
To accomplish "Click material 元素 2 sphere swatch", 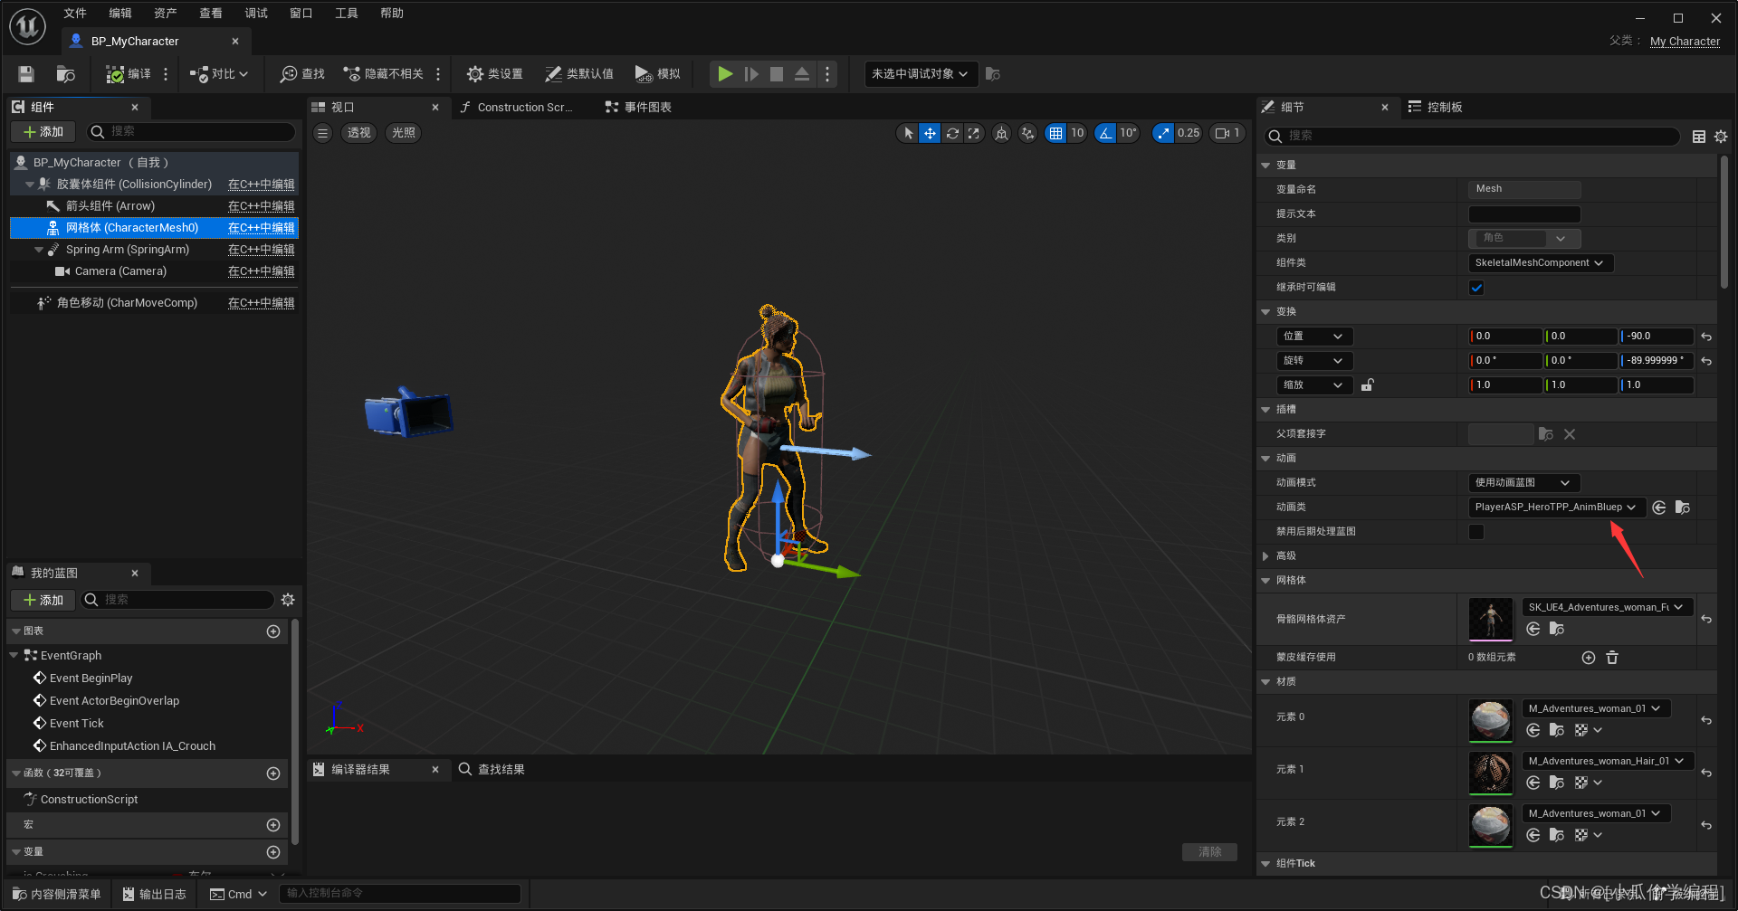I will tap(1491, 825).
